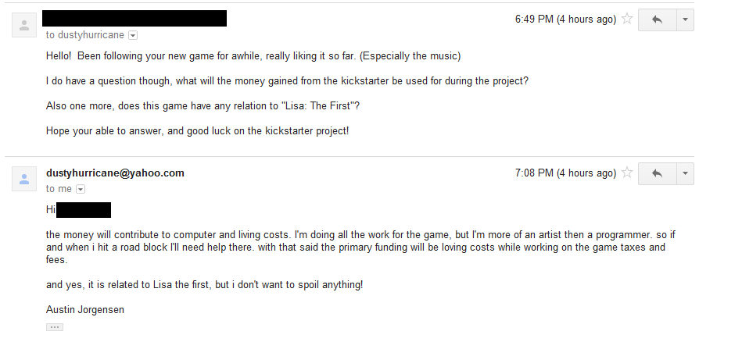Click the redacted sender name of the first message
This screenshot has width=742, height=342.
coord(134,18)
